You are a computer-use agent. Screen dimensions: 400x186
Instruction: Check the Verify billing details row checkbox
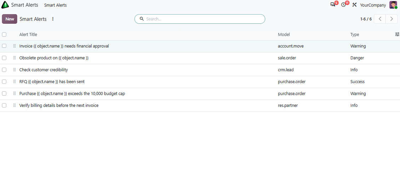(4, 105)
